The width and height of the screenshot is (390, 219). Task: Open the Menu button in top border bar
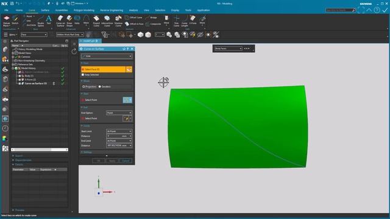click(10, 35)
